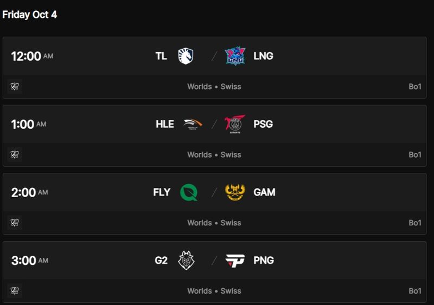This screenshot has height=305, width=434.
Task: Click the Team Liquid logo
Action: [186, 56]
